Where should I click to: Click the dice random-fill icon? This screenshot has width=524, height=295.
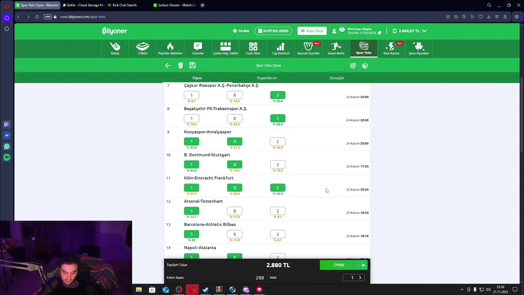click(x=365, y=66)
